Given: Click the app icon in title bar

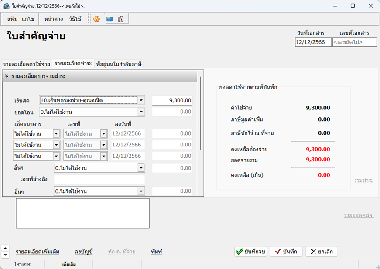Looking at the screenshot, I should [x=7, y=6].
